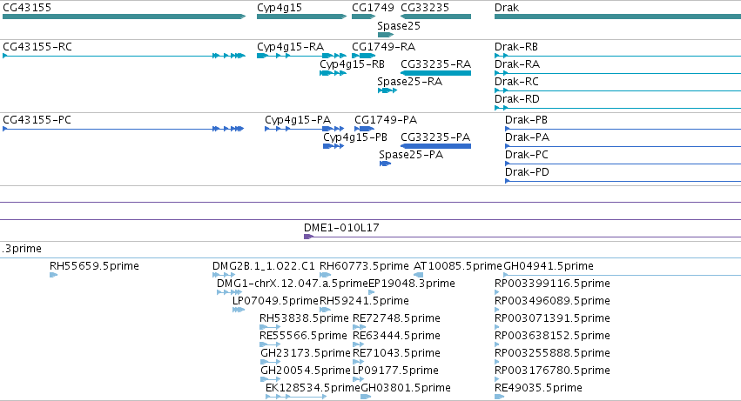The width and height of the screenshot is (741, 401).
Task: Select the Cyp4g15-PA protein feature
Action: (305, 129)
